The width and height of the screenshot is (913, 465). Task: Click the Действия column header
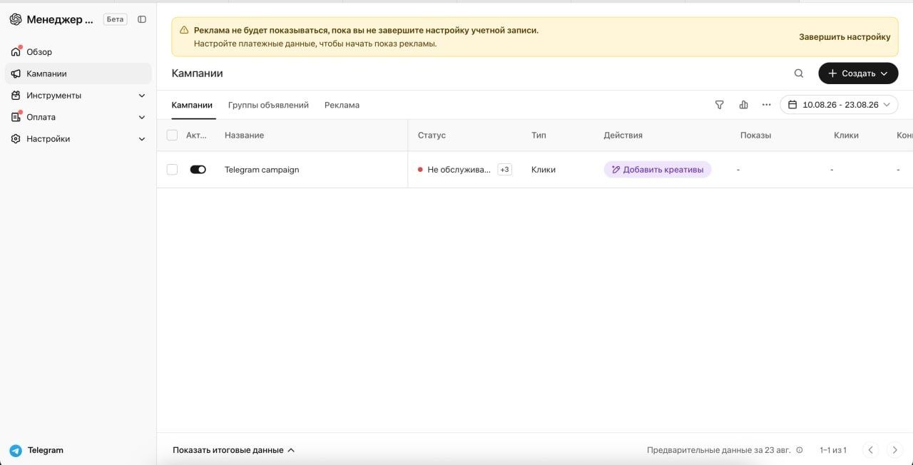623,135
